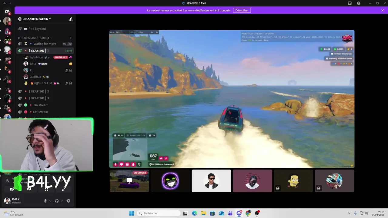Viewport: 388px width, 218px height.
Task: Select the green-eyed mask avatar tile
Action: click(170, 181)
